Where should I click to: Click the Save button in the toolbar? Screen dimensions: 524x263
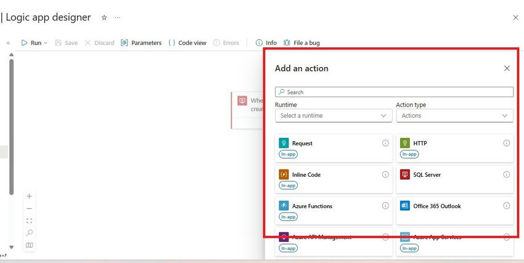click(66, 42)
